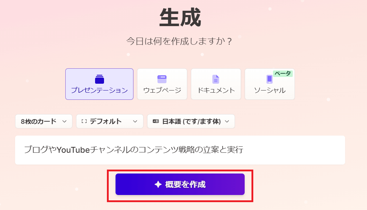Click the Document page icon
The height and width of the screenshot is (210, 367).
click(x=216, y=79)
